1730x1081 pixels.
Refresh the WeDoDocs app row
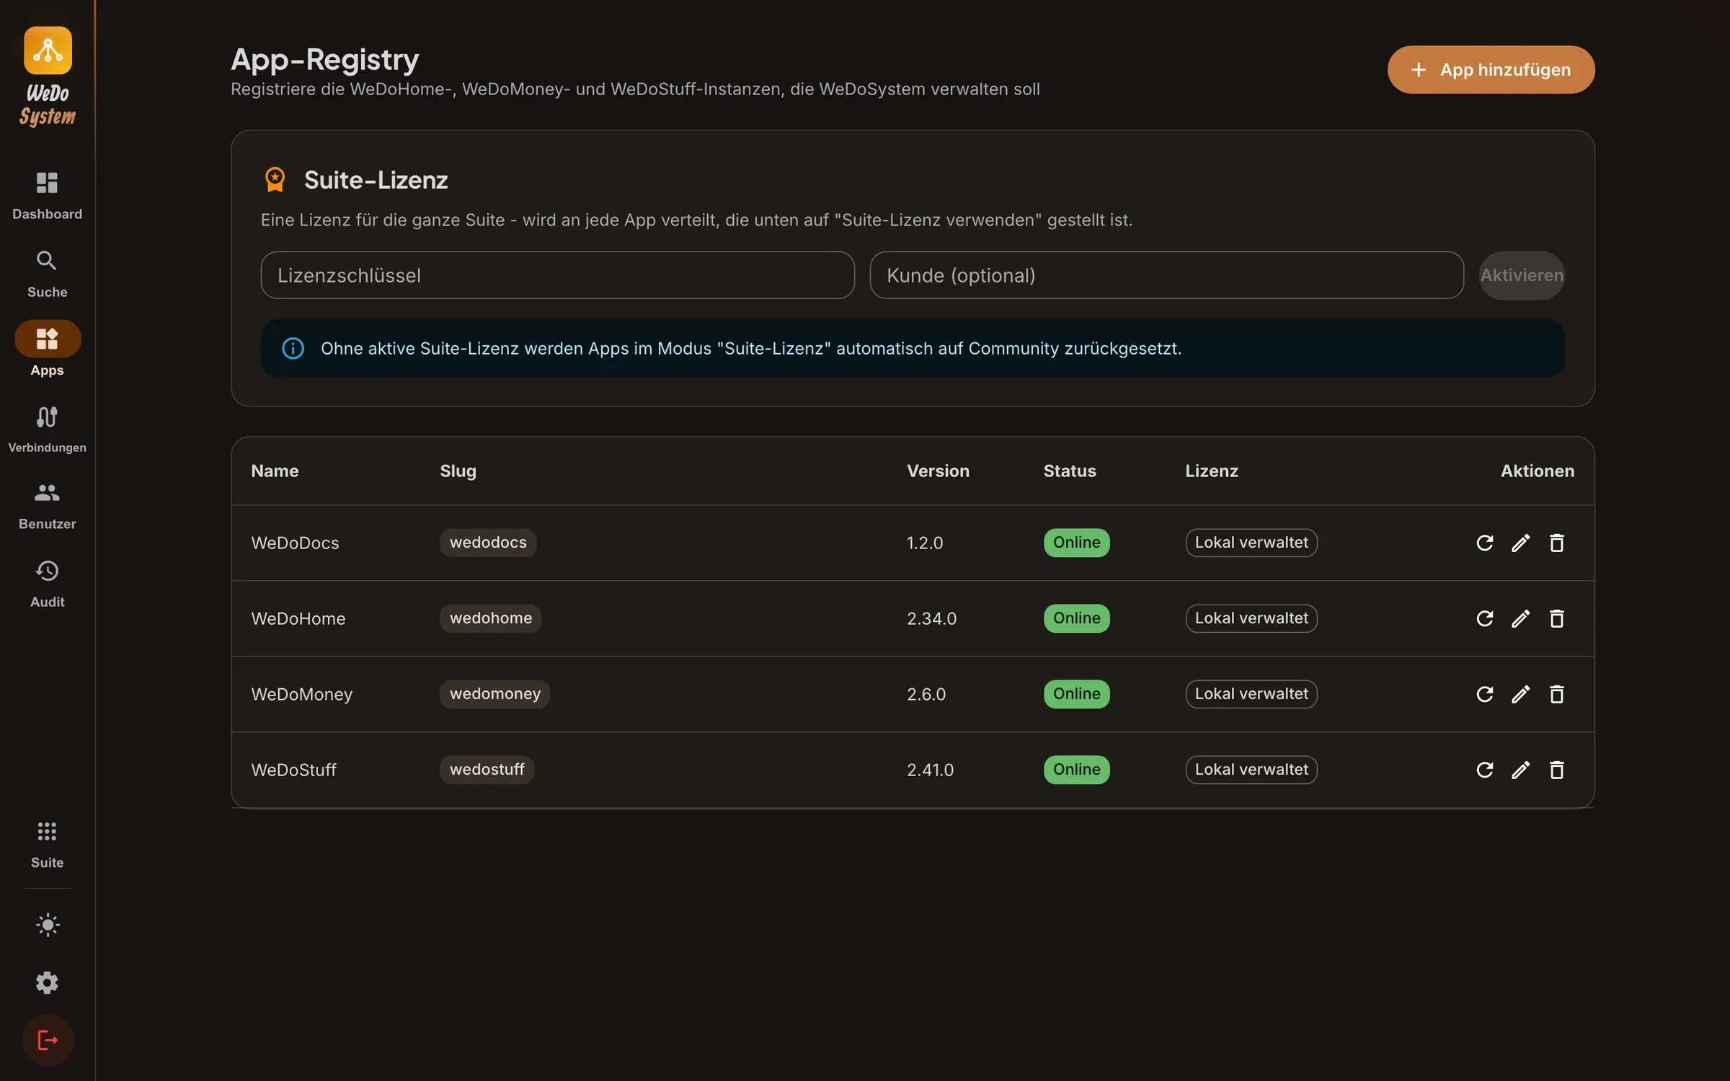(1484, 543)
